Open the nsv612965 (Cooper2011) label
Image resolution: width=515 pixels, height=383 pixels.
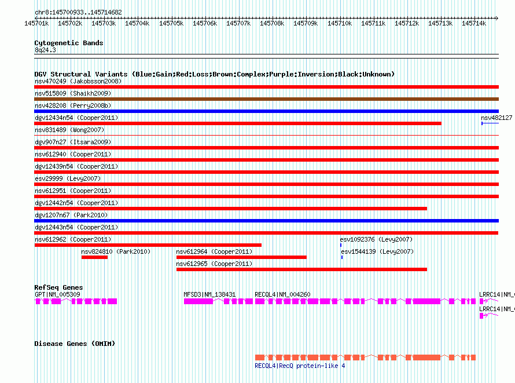click(x=214, y=264)
